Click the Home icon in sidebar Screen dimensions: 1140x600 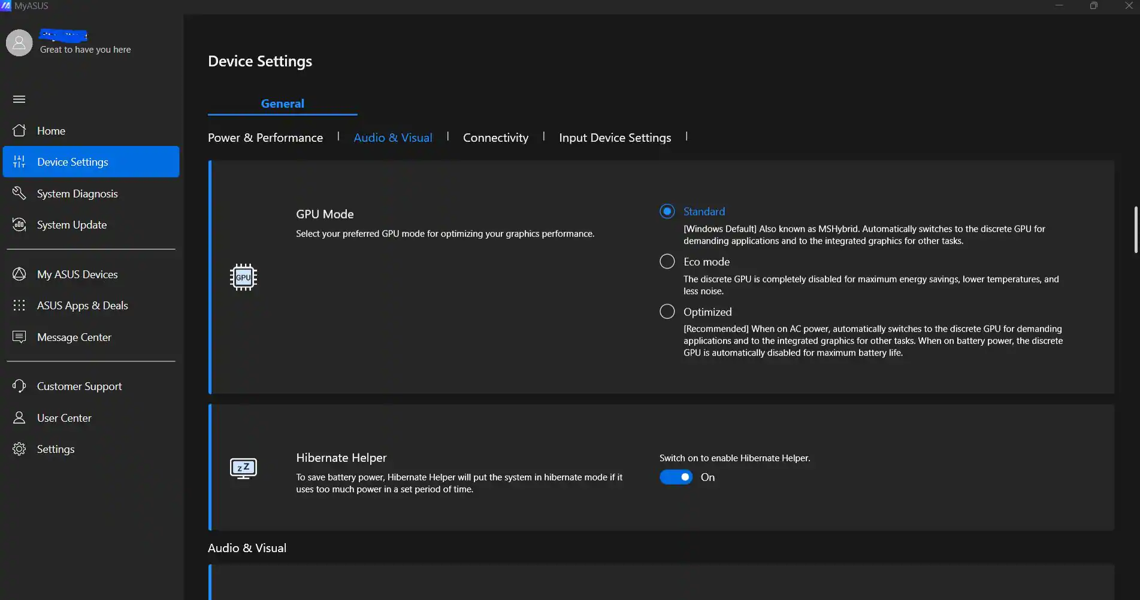tap(19, 130)
